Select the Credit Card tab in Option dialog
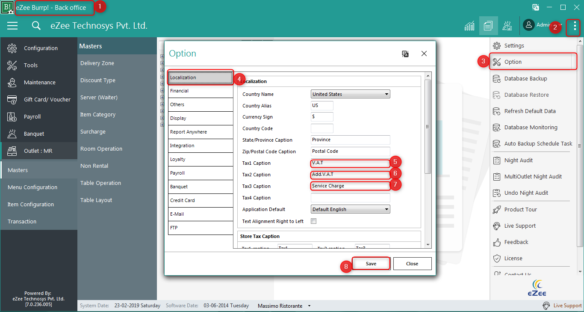 pyautogui.click(x=201, y=200)
